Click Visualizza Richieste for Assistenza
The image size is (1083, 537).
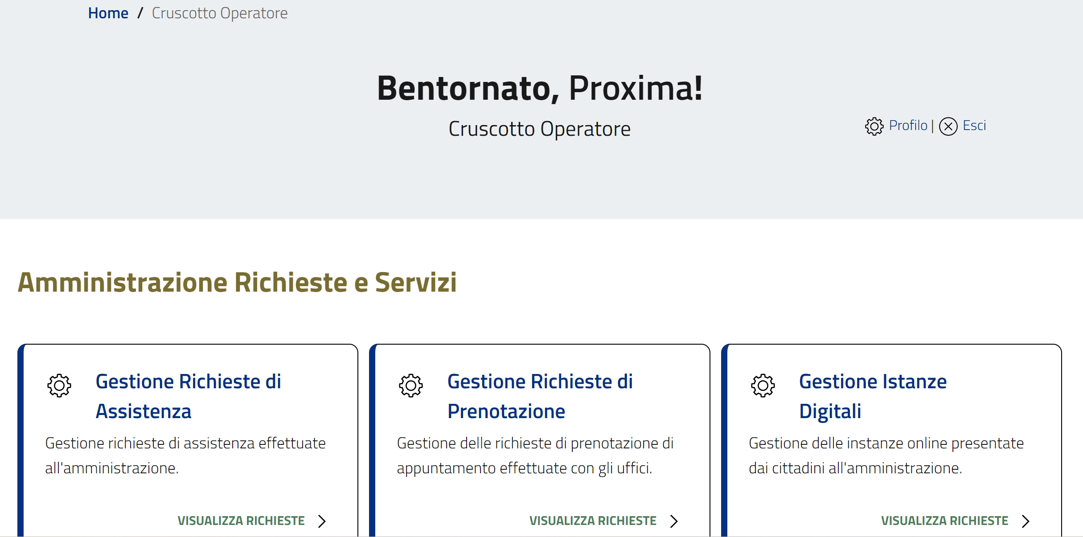point(241,521)
